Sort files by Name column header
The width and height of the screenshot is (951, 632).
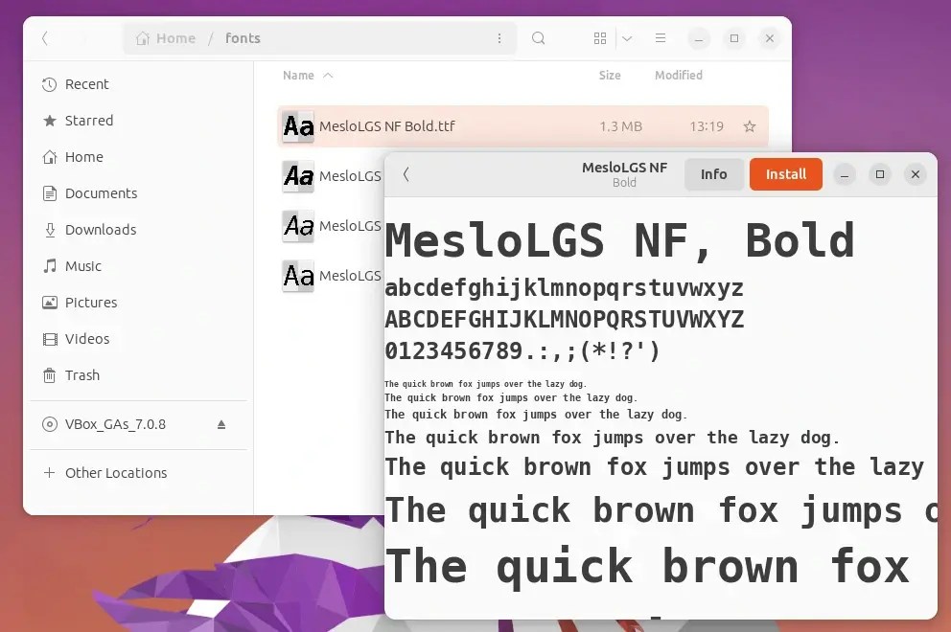(x=308, y=75)
